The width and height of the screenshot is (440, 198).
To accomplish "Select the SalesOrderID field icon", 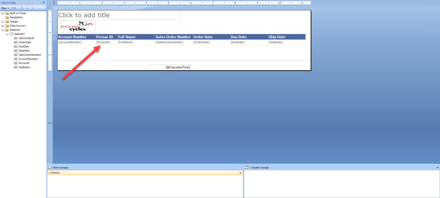I will pos(16,38).
